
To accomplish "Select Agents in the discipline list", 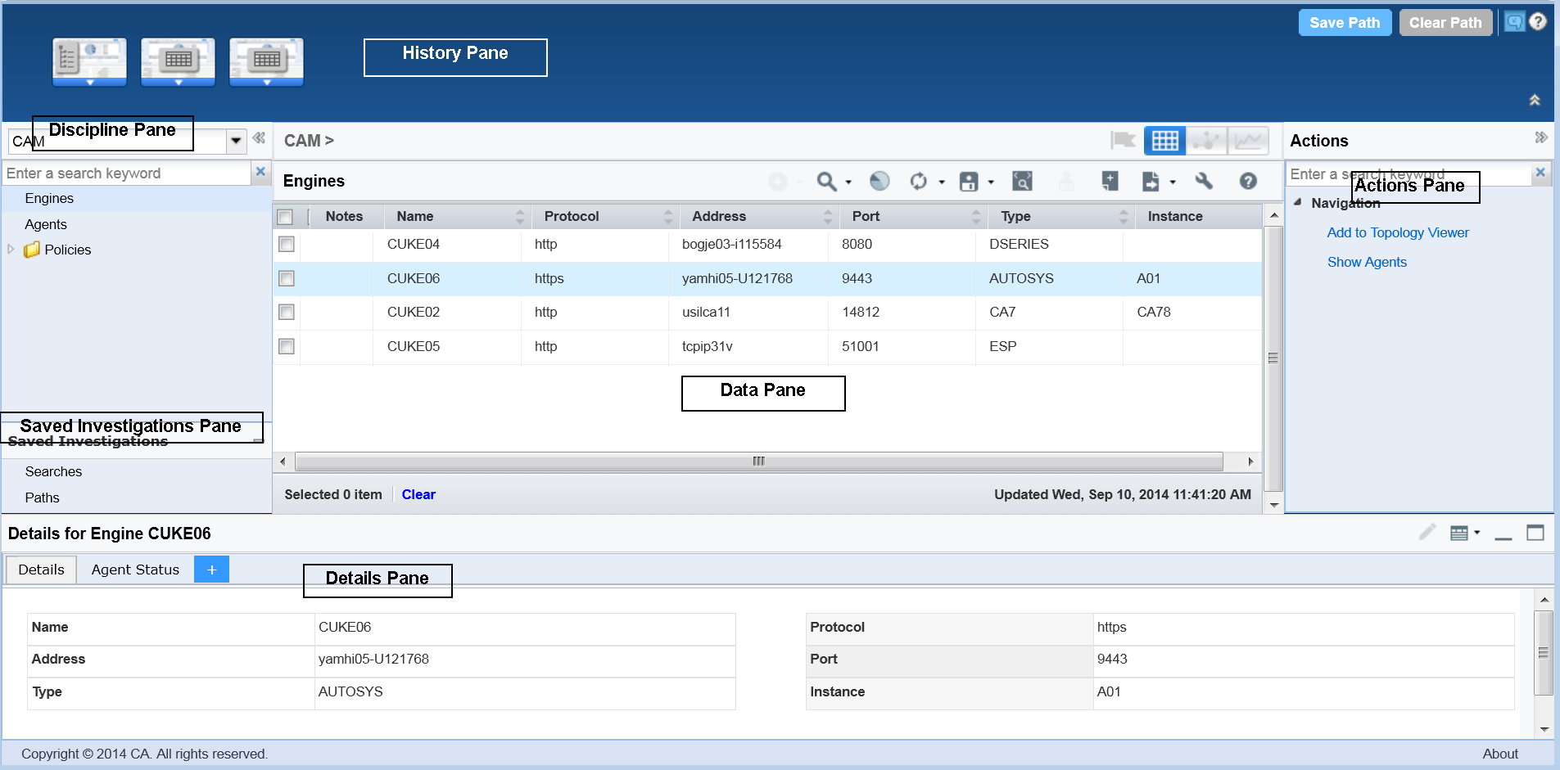I will tap(46, 224).
